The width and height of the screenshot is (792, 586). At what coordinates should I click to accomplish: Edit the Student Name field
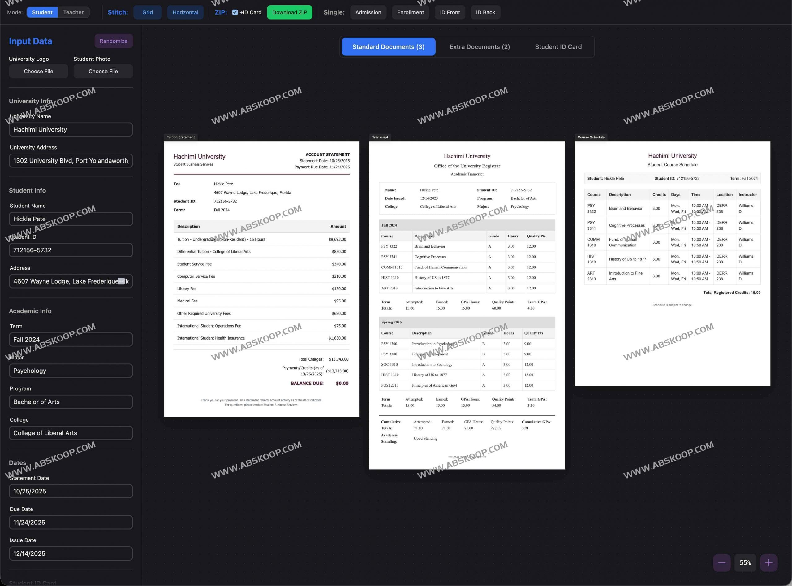tap(71, 219)
